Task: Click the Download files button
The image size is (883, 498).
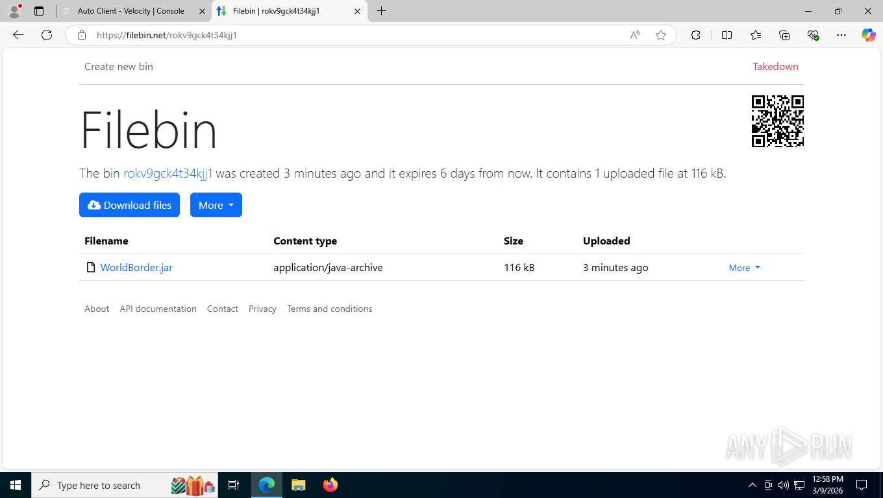Action: [x=129, y=205]
